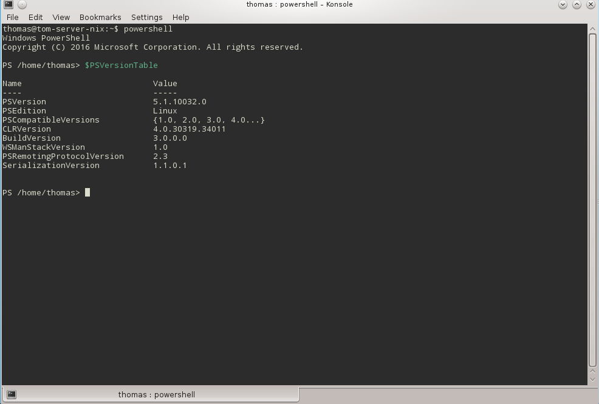
Task: Click the vertical scrollbar track
Action: (592, 200)
